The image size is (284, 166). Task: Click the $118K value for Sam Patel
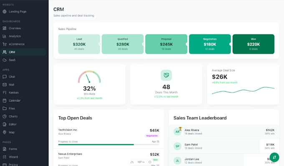[270, 144]
